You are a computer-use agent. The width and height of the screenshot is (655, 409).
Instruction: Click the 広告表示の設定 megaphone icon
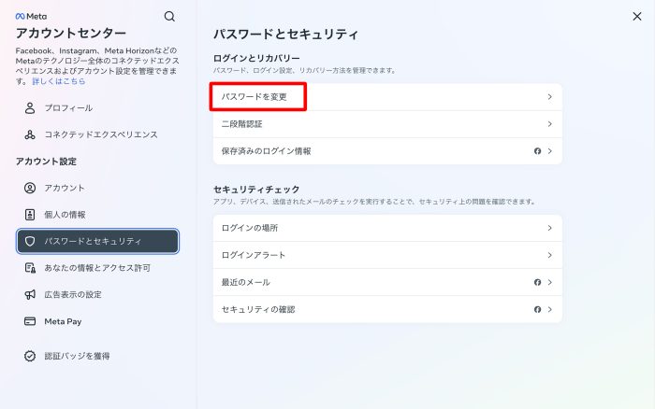tap(30, 294)
